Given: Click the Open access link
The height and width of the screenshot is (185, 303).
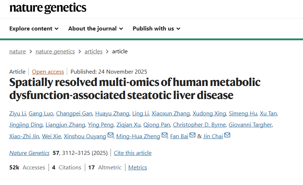Looking at the screenshot, I should 48,72.
